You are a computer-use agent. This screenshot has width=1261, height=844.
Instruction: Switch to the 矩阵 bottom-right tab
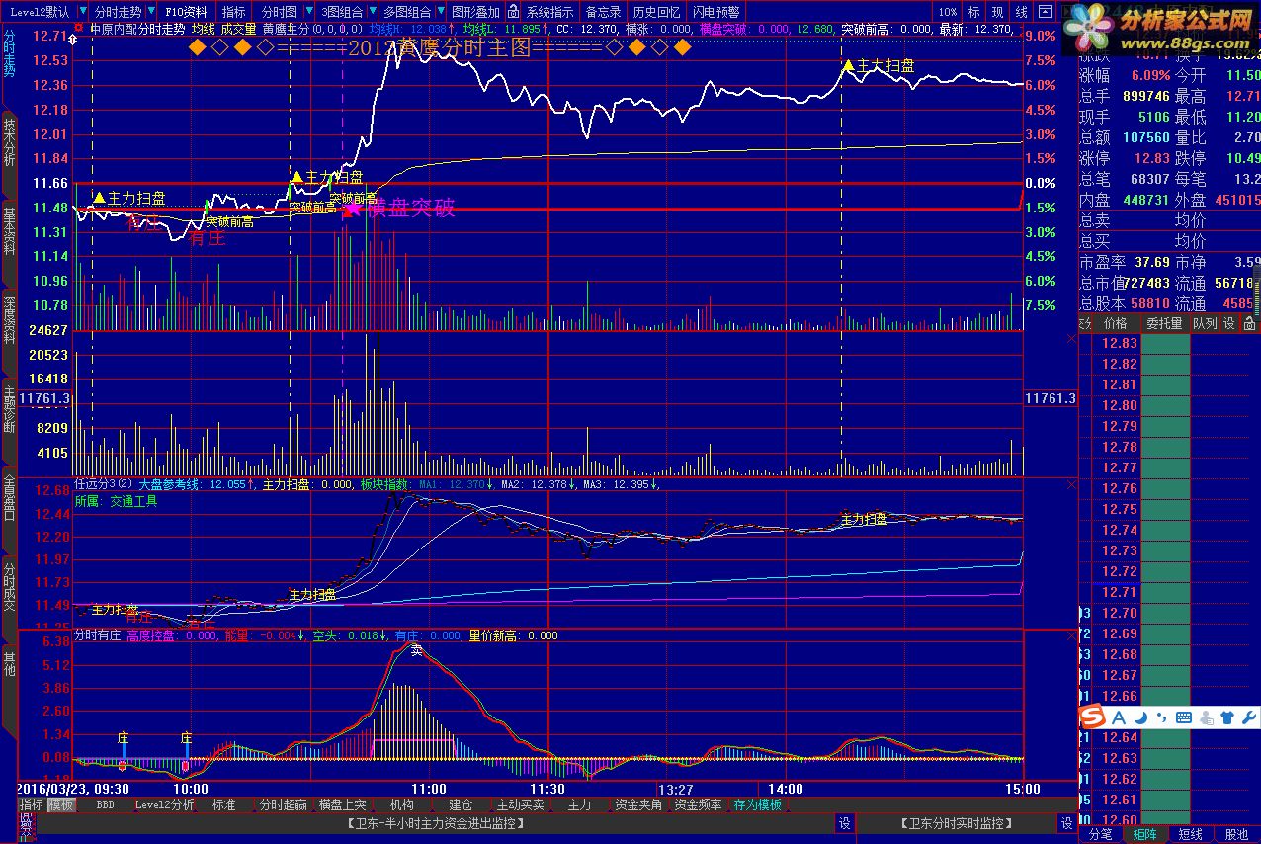click(1146, 835)
